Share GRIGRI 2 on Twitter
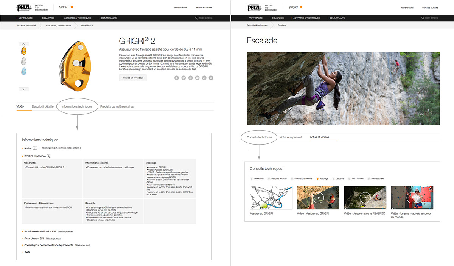Screen dimensions: 454x266 [x=183, y=78]
